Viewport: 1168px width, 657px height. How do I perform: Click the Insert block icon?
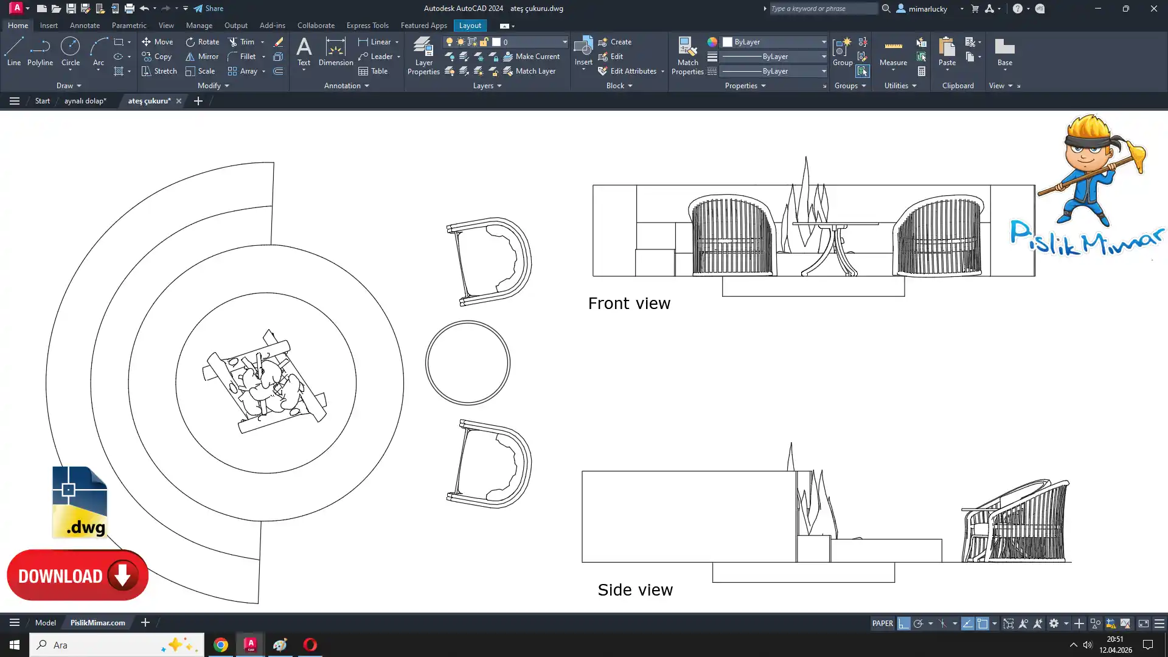pyautogui.click(x=583, y=46)
